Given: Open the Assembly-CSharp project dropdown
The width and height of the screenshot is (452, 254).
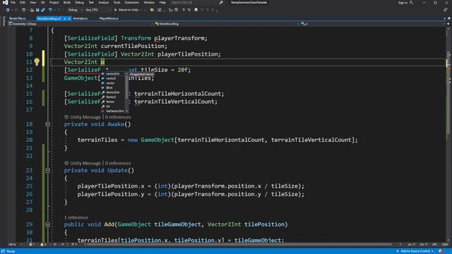Looking at the screenshot, I should (81, 24).
